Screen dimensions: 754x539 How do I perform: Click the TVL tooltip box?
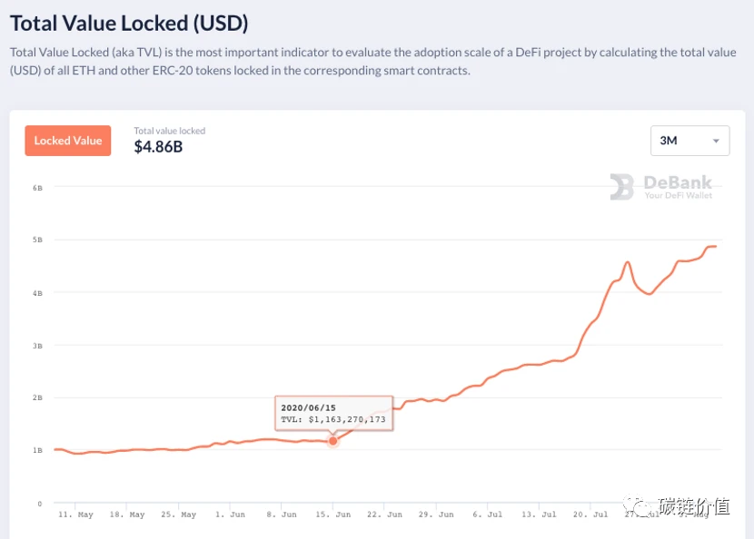[x=333, y=414]
